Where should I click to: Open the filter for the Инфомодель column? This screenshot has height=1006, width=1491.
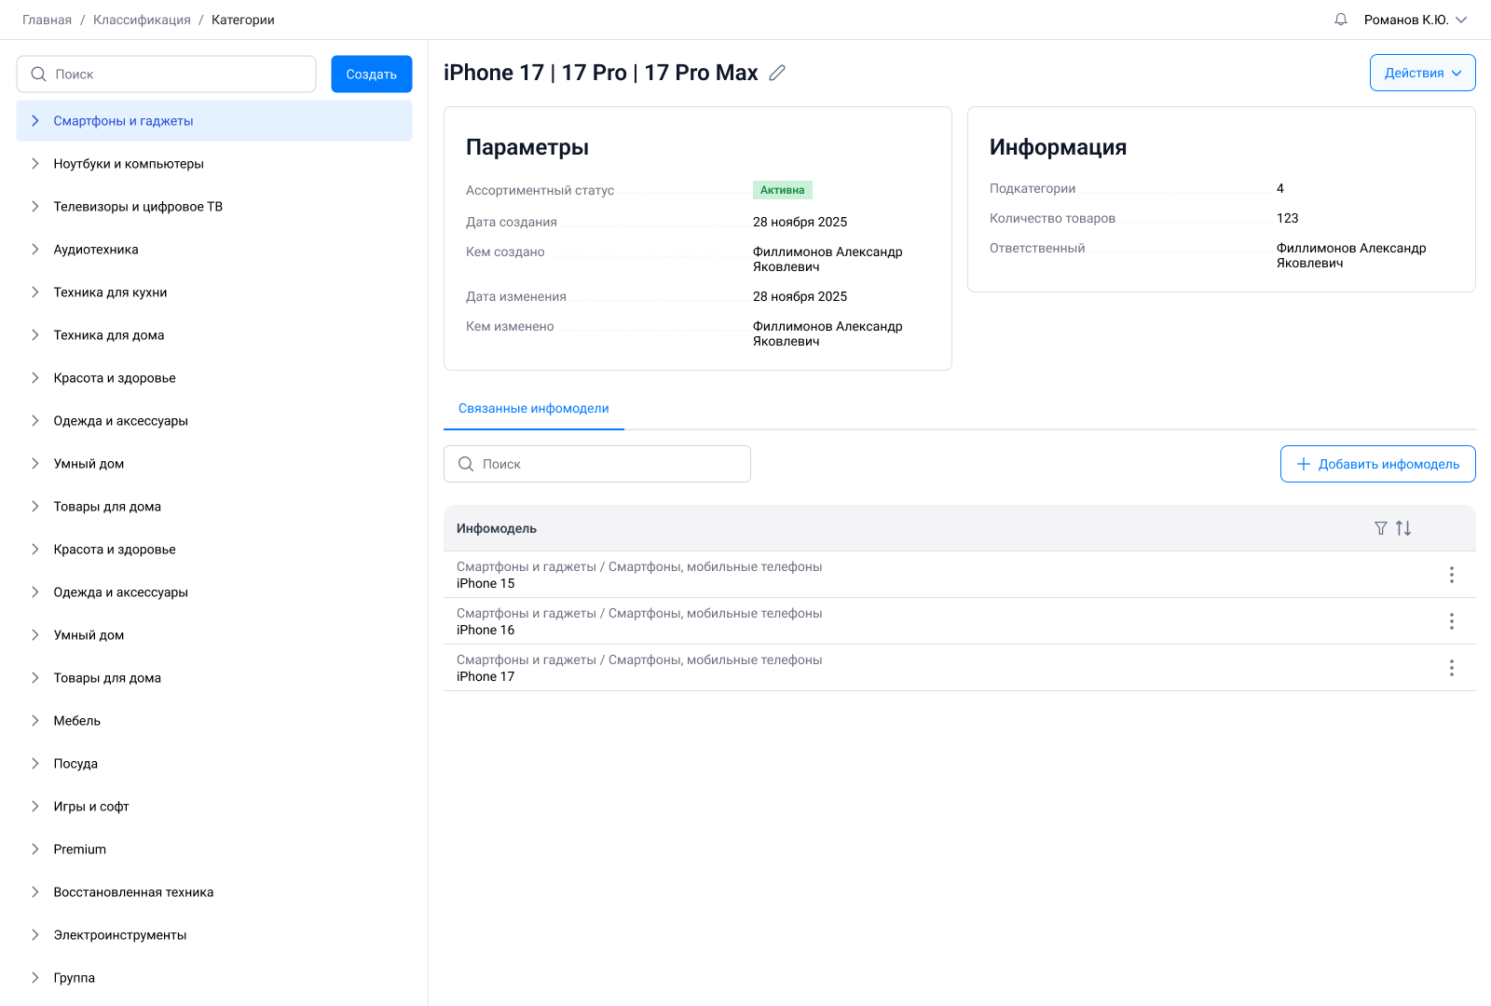click(1381, 528)
